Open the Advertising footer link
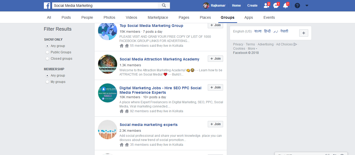Image resolution: width=355 pixels, height=155 pixels. (x=266, y=44)
